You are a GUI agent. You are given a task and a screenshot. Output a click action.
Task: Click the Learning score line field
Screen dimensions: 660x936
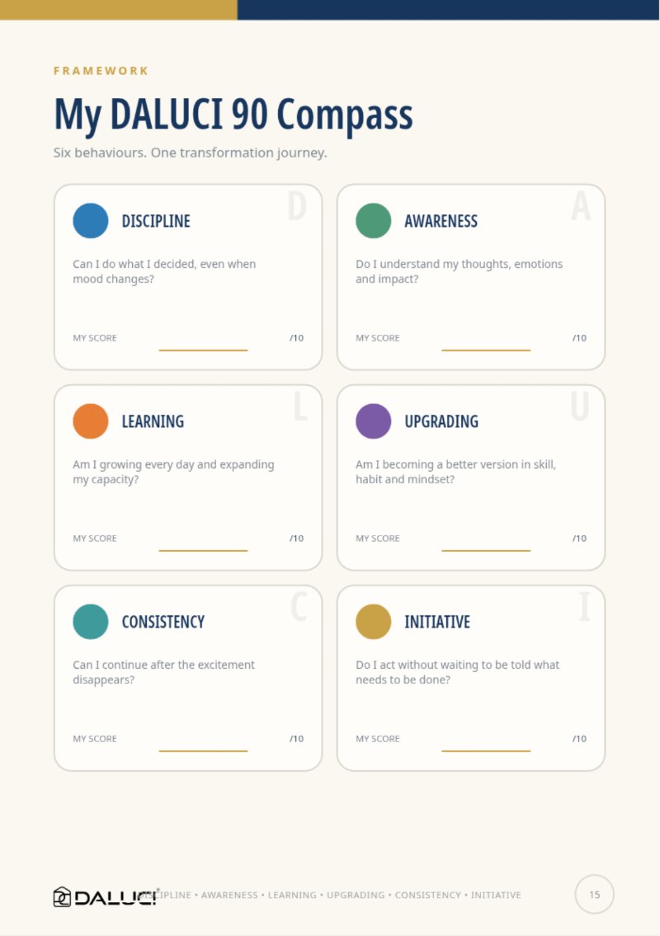tap(203, 550)
